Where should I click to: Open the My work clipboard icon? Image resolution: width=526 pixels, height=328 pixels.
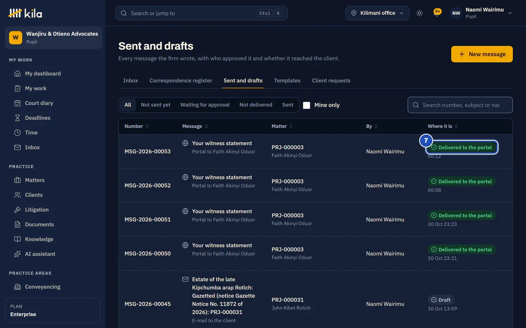[17, 88]
